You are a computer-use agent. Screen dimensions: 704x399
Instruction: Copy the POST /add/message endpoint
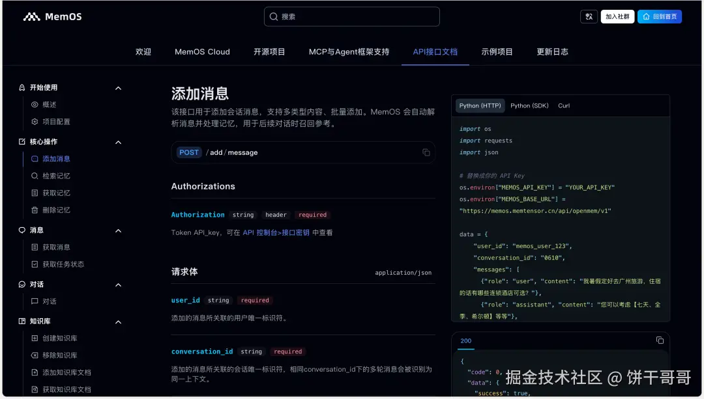point(426,152)
